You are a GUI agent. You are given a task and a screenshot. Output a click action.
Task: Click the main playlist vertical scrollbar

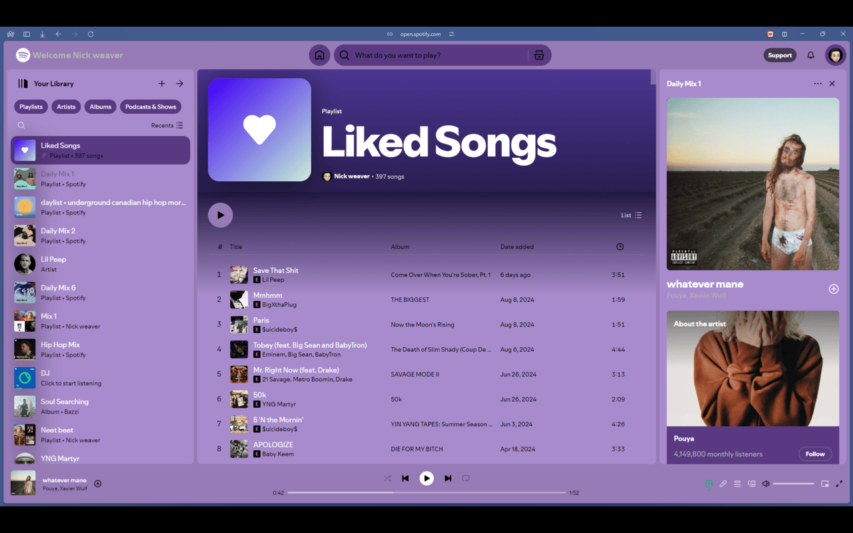653,77
